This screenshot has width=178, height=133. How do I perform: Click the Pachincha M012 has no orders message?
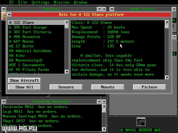36,107
